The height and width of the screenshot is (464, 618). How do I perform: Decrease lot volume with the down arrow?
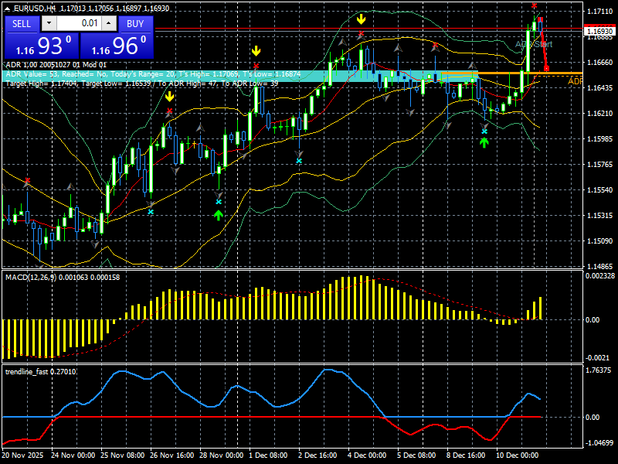(x=49, y=23)
